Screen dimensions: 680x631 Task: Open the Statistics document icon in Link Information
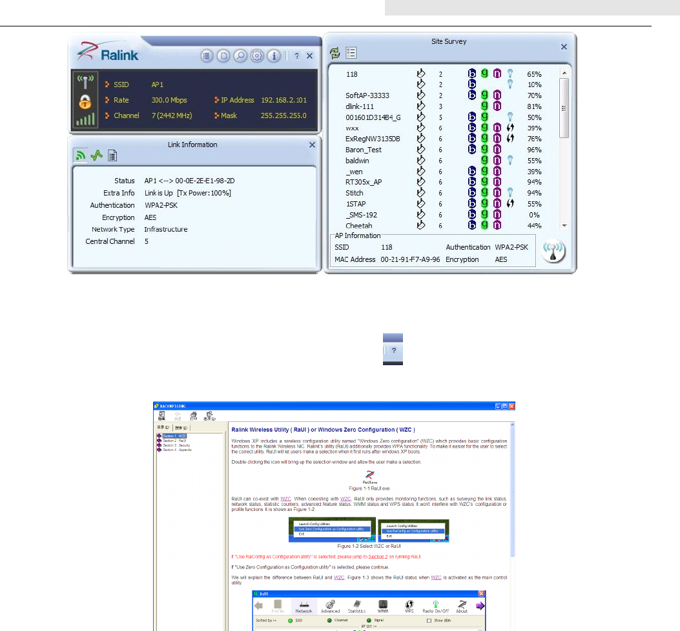112,155
